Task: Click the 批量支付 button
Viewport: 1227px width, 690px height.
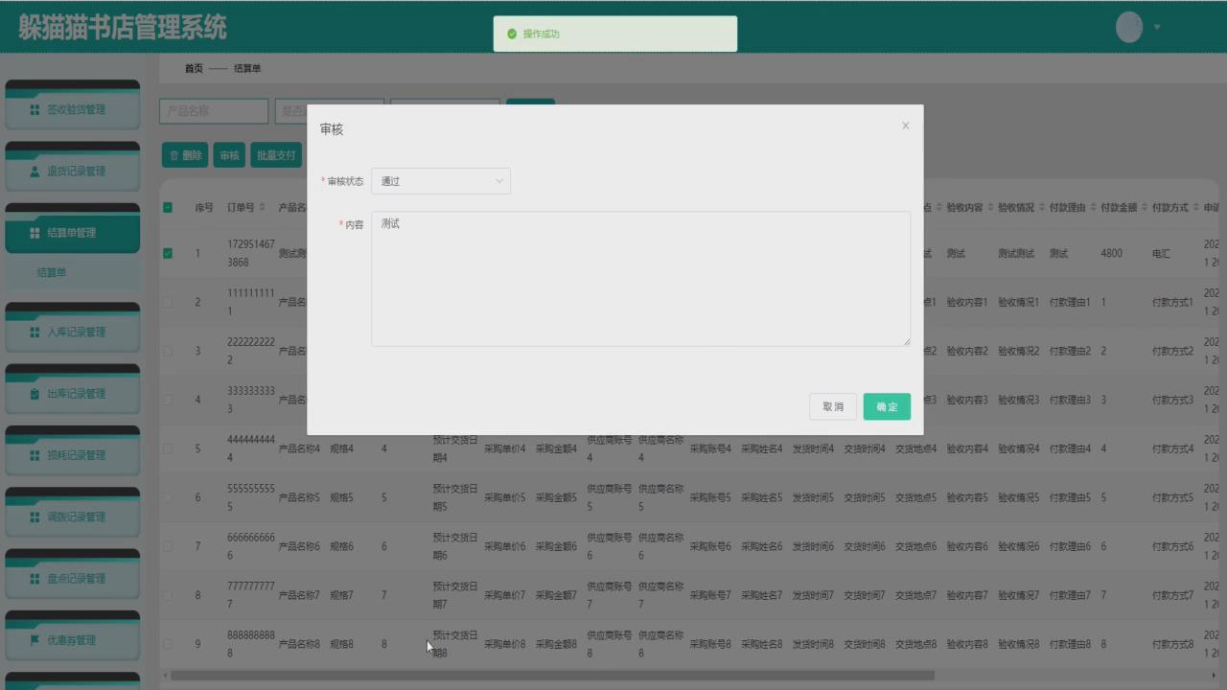Action: pyautogui.click(x=276, y=155)
